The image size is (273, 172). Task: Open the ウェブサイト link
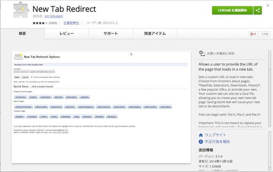click(215, 135)
